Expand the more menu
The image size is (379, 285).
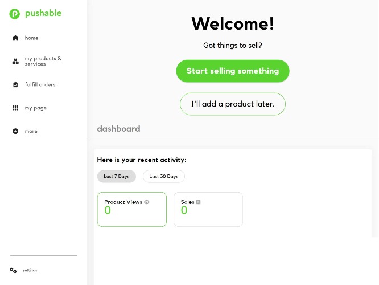(x=31, y=131)
